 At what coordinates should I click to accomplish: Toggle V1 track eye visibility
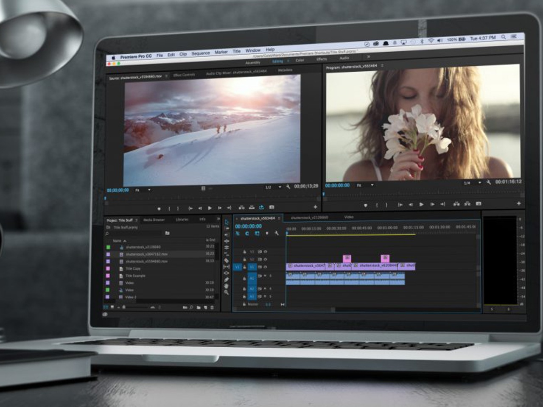266,267
